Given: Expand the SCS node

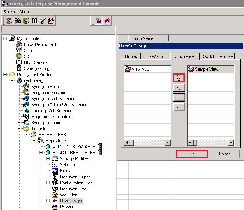Looking at the screenshot, I should 12,50.
